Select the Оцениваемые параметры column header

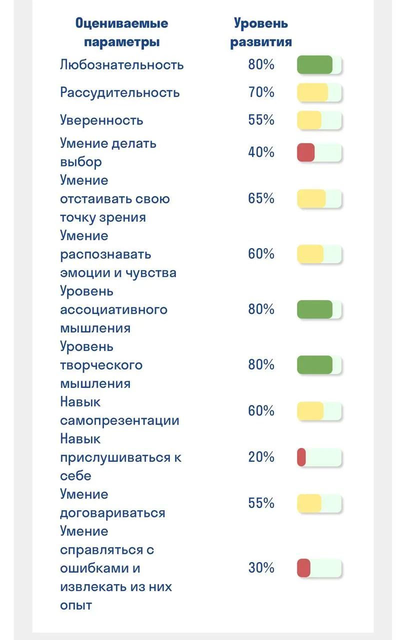point(121,32)
